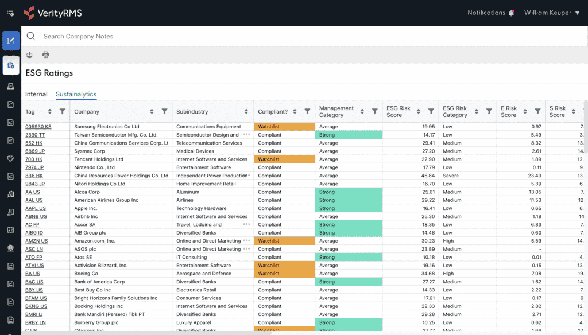Expand the William Keuper user menu
This screenshot has width=588, height=335.
click(552, 13)
